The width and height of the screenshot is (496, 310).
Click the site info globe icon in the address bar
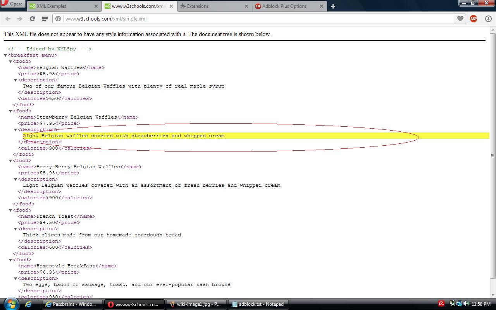tap(58, 19)
